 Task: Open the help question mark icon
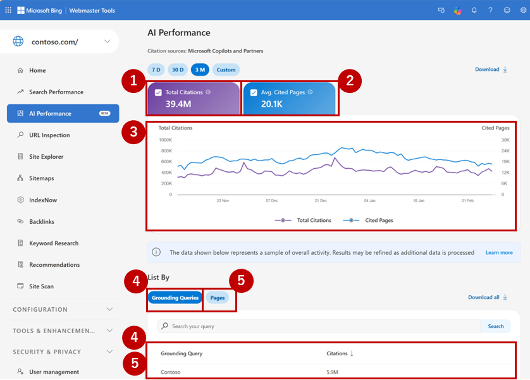(490, 10)
